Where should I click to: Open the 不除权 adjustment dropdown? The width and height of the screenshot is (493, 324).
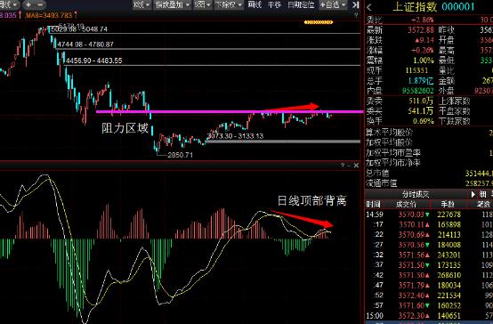229,4
